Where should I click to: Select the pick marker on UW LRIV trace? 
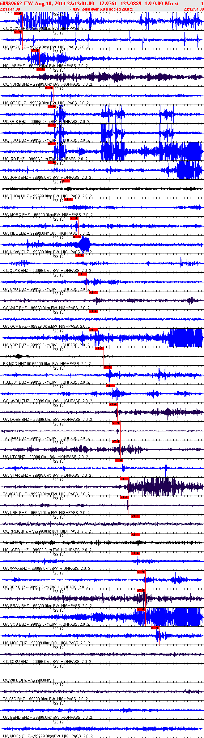124,497
